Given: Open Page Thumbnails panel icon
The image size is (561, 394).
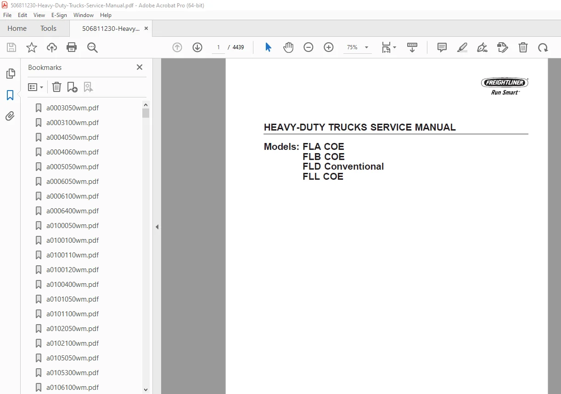Looking at the screenshot, I should point(10,74).
